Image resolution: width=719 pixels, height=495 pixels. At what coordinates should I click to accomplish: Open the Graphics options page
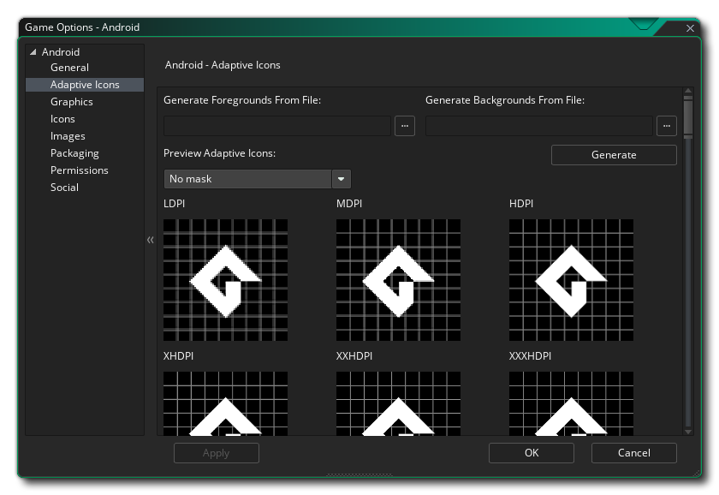[71, 102]
